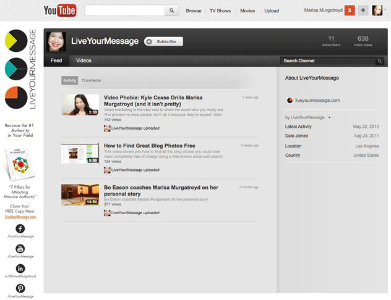Open the blog photos video thumbnail

point(80,153)
